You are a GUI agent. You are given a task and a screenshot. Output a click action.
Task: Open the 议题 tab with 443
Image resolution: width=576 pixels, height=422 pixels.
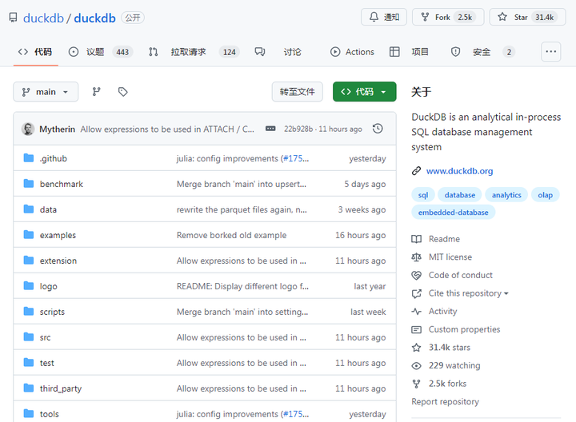pyautogui.click(x=99, y=52)
